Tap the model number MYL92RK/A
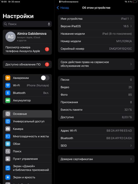 pyautogui.click(x=124, y=41)
